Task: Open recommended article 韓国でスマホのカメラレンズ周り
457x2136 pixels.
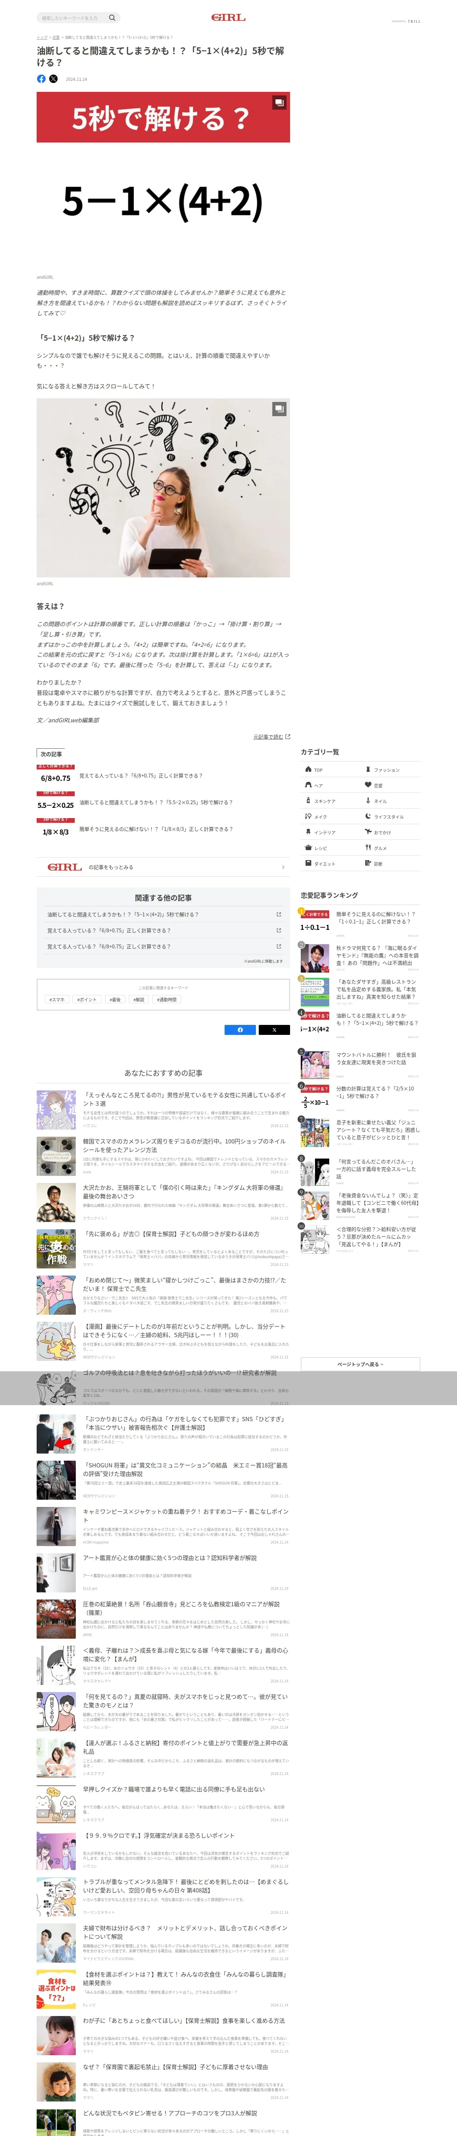Action: coord(184,1145)
